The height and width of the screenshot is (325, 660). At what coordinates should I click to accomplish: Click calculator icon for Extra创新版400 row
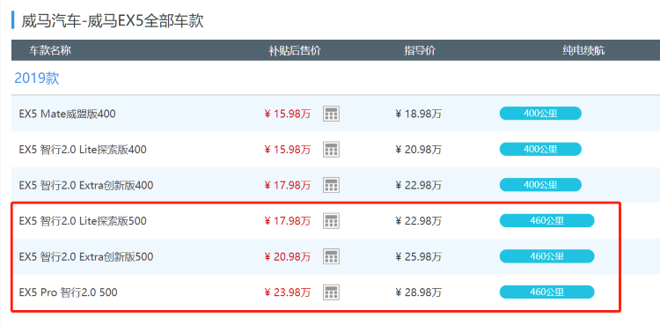(x=331, y=185)
